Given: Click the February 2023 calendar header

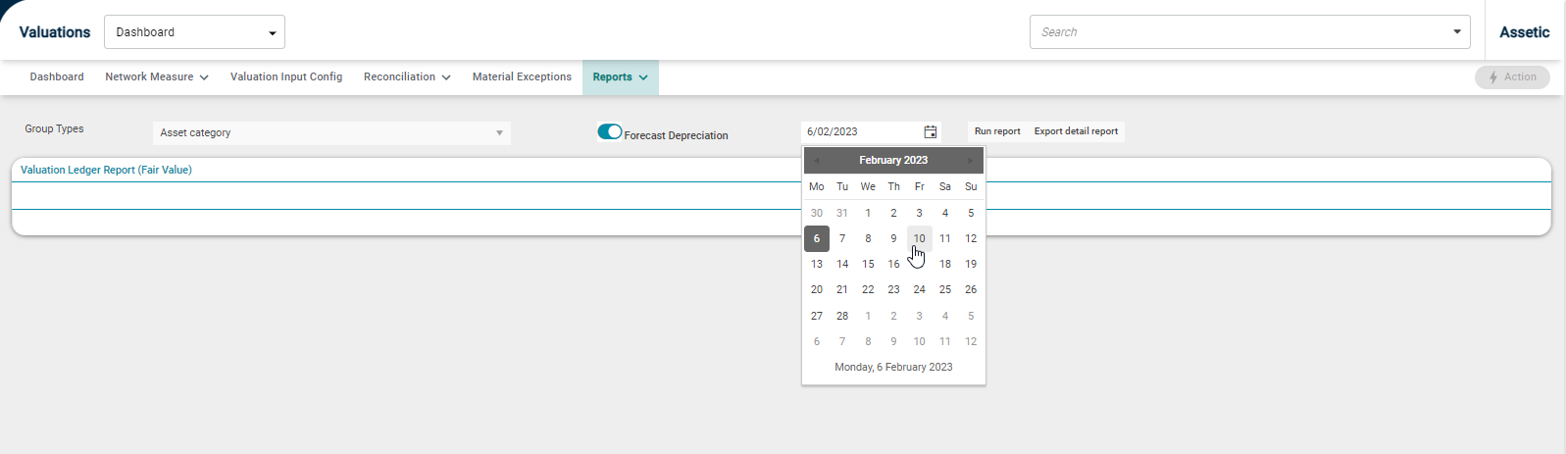Looking at the screenshot, I should (x=893, y=160).
